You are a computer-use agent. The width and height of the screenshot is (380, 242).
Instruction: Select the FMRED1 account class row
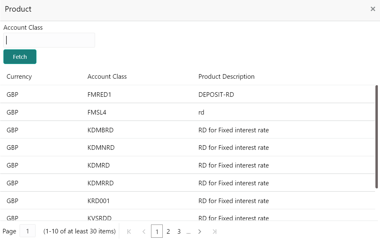99,95
